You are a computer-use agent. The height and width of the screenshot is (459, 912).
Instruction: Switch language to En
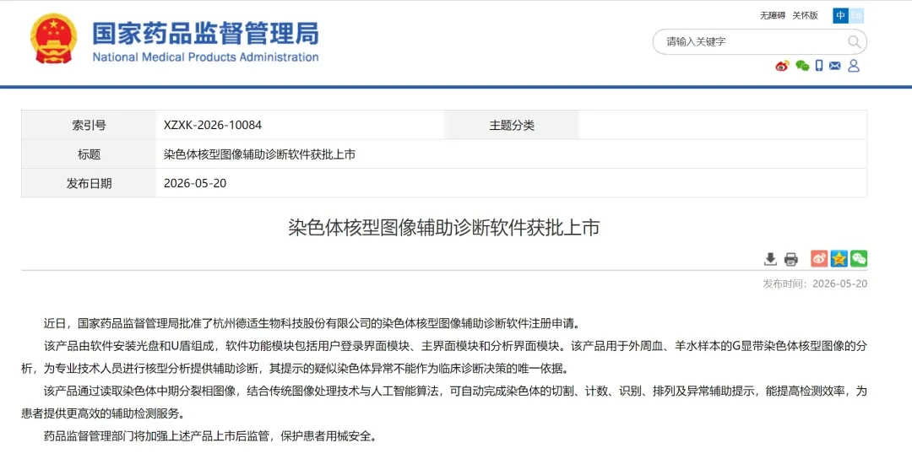click(856, 16)
